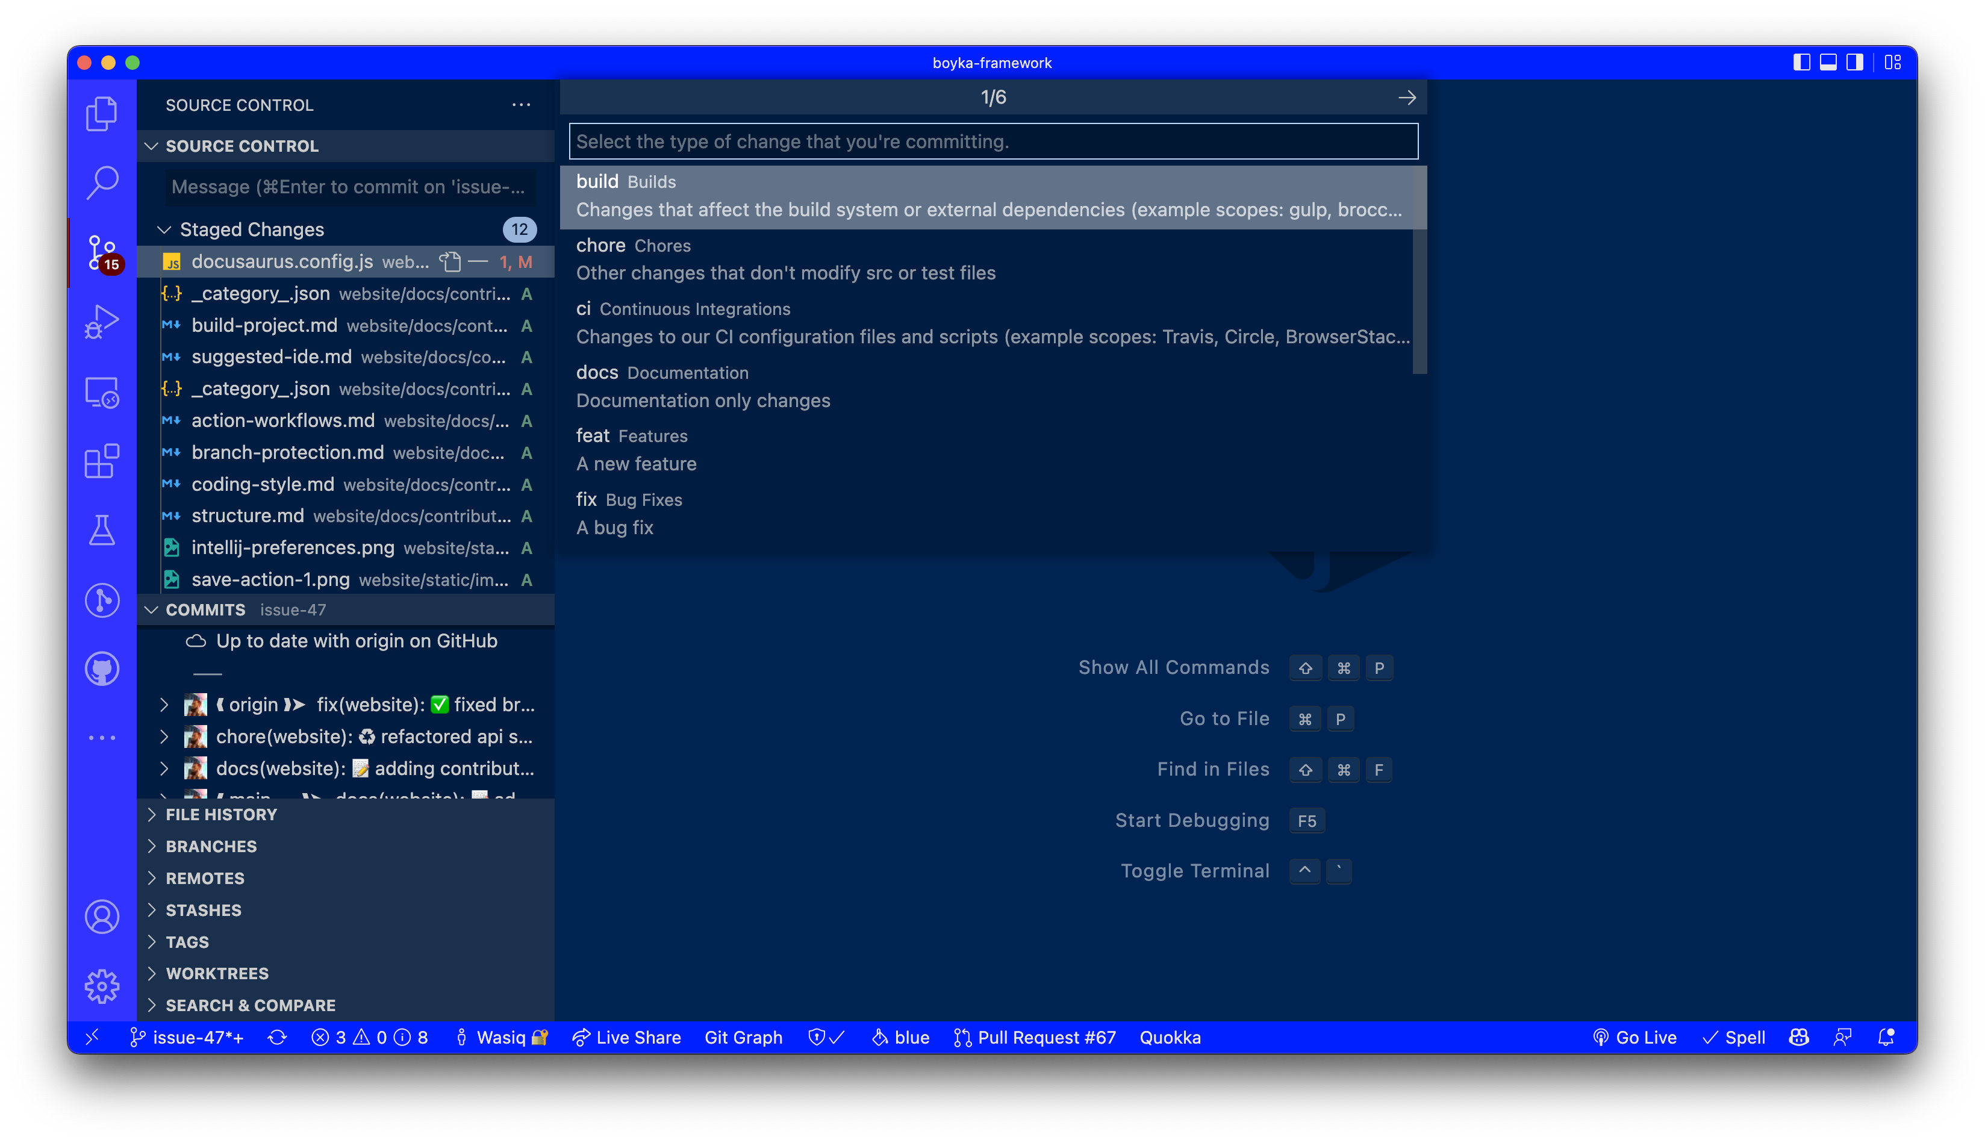Open the Testing flask icon

[101, 530]
